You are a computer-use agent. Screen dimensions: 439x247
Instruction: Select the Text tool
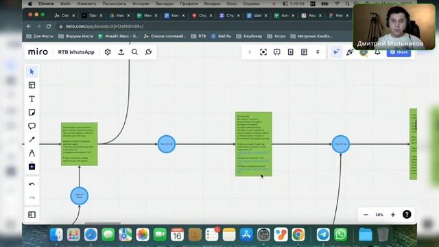[32, 99]
